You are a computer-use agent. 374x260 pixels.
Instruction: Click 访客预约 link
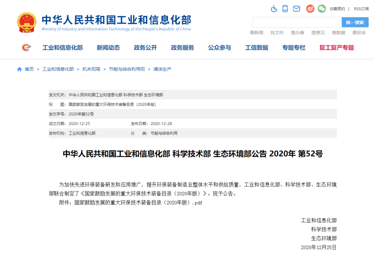tap(337, 9)
